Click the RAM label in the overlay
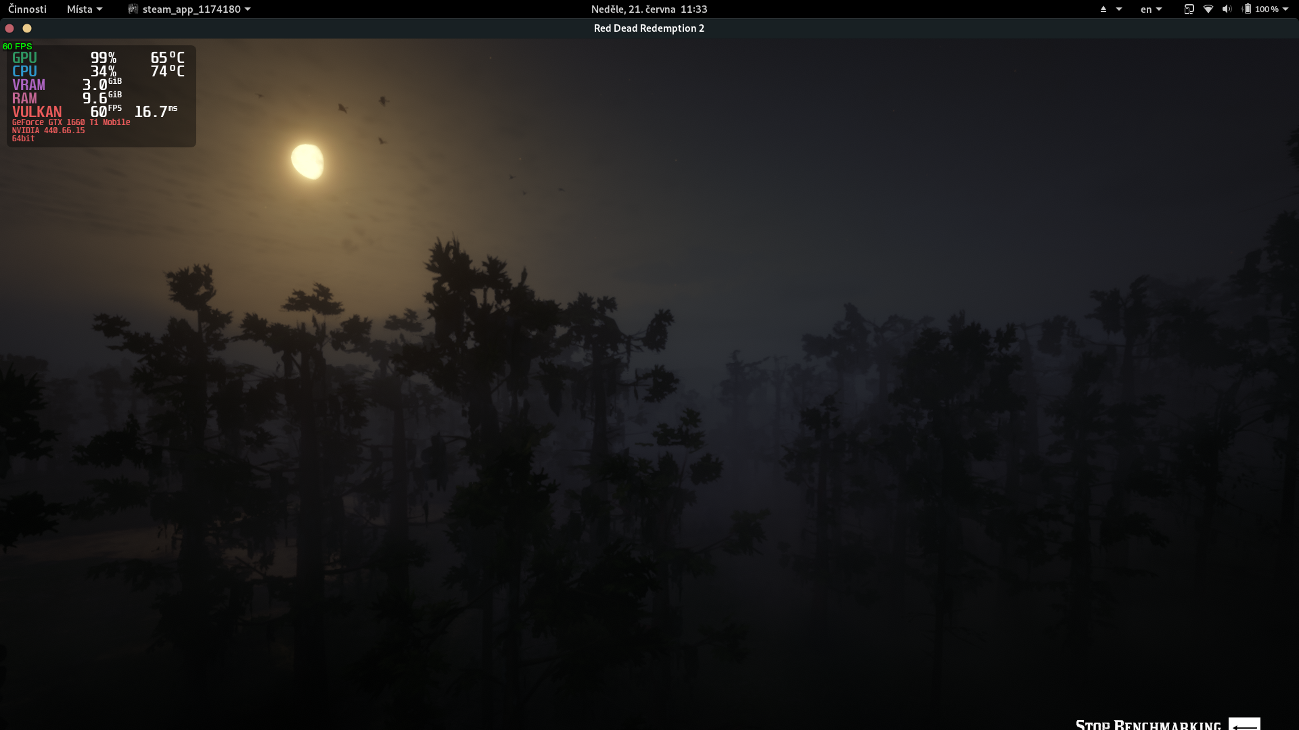Image resolution: width=1299 pixels, height=730 pixels. (24, 99)
